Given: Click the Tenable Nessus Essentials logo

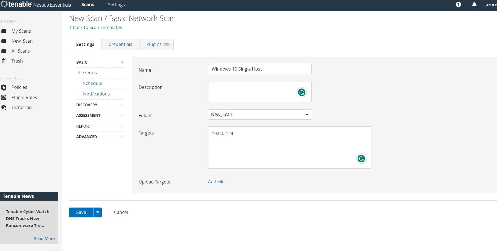Looking at the screenshot, I should pyautogui.click(x=36, y=4).
